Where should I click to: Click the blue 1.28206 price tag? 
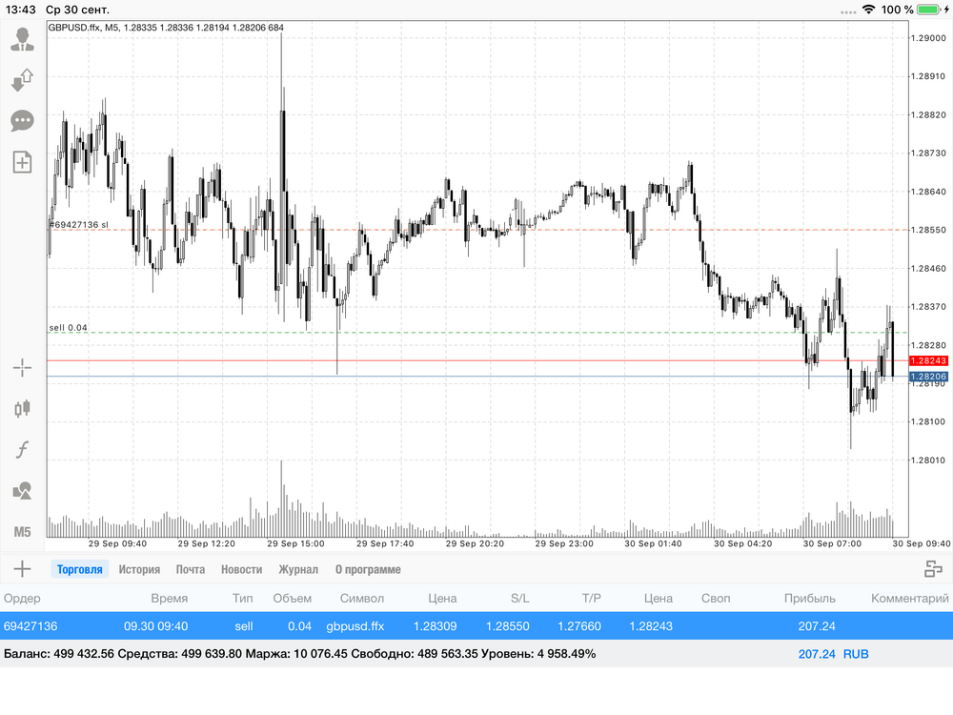928,377
